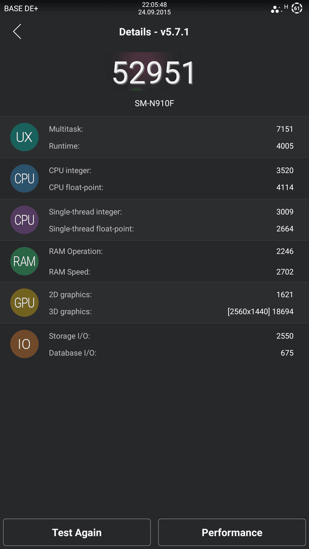Click the Test Again button
The width and height of the screenshot is (309, 549).
point(77,533)
